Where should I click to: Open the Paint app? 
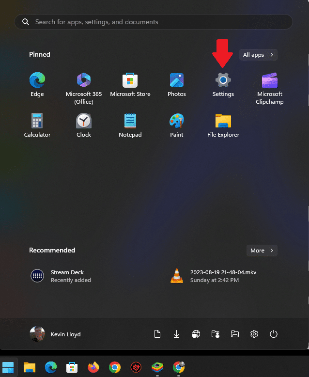coord(177,125)
